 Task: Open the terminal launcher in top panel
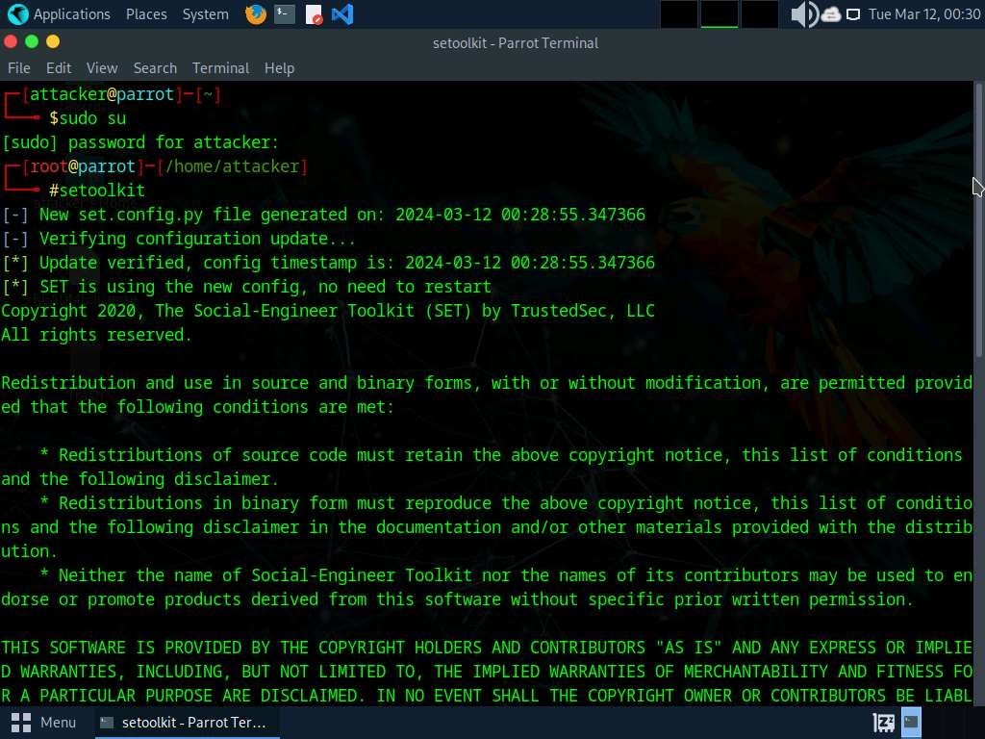284,14
